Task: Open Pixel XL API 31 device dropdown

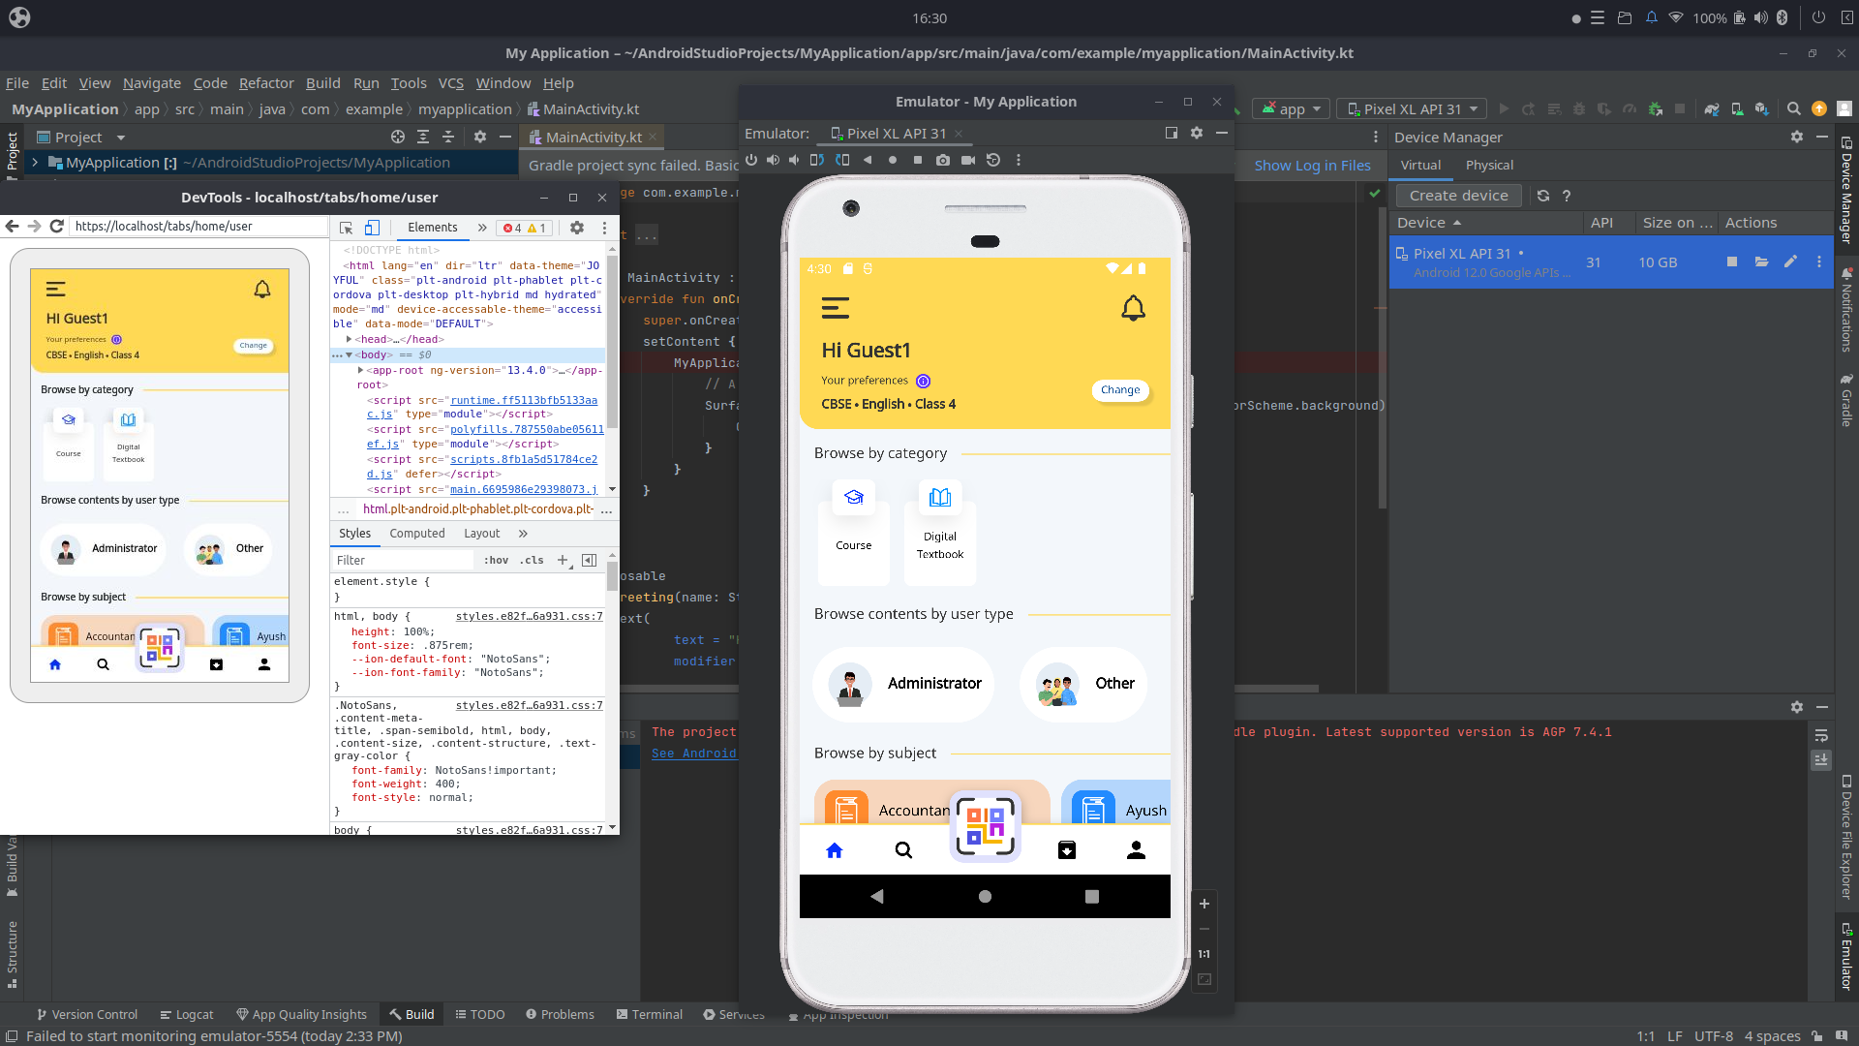Action: click(1411, 109)
